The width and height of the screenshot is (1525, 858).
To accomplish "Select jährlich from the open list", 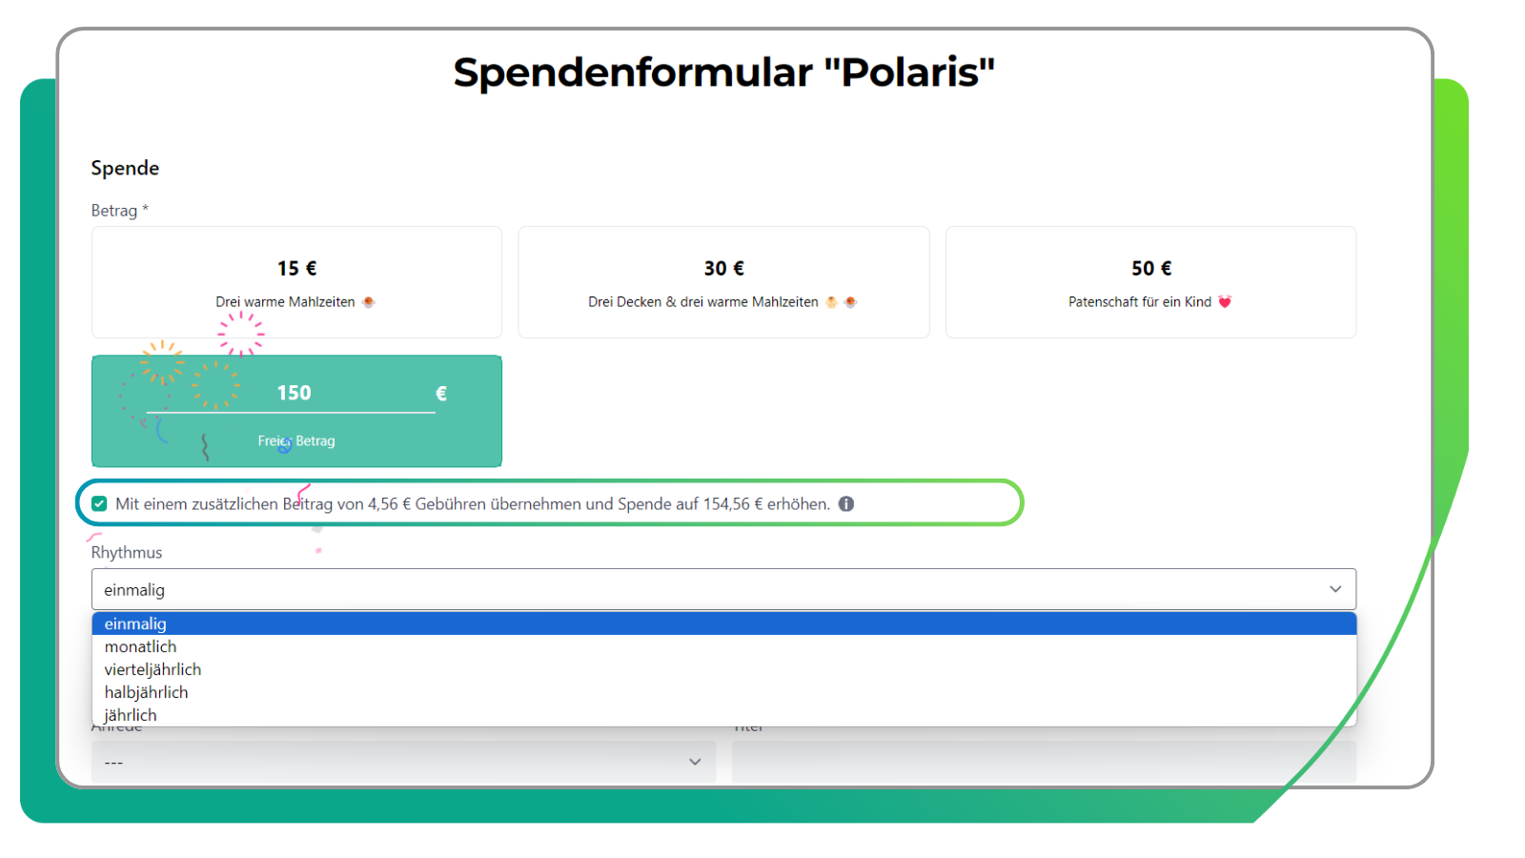I will [x=132, y=714].
